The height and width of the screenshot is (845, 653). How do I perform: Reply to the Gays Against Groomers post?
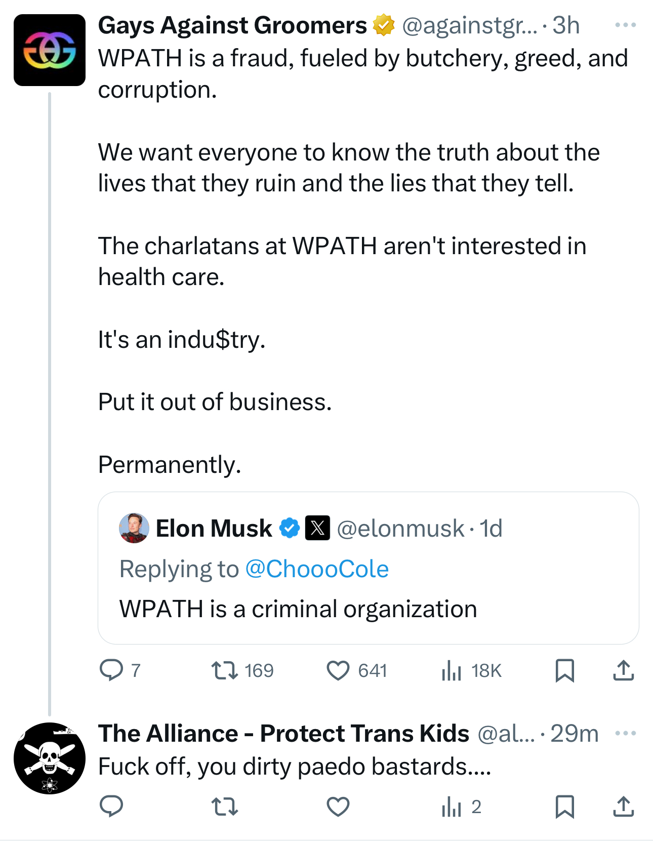[111, 670]
